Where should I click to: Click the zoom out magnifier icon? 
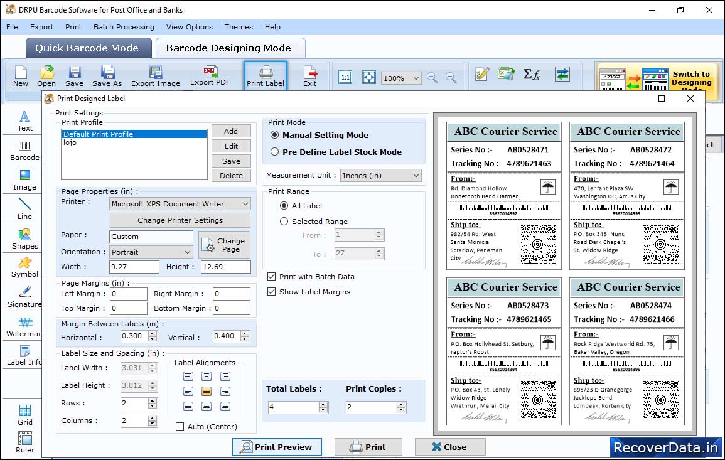click(451, 77)
